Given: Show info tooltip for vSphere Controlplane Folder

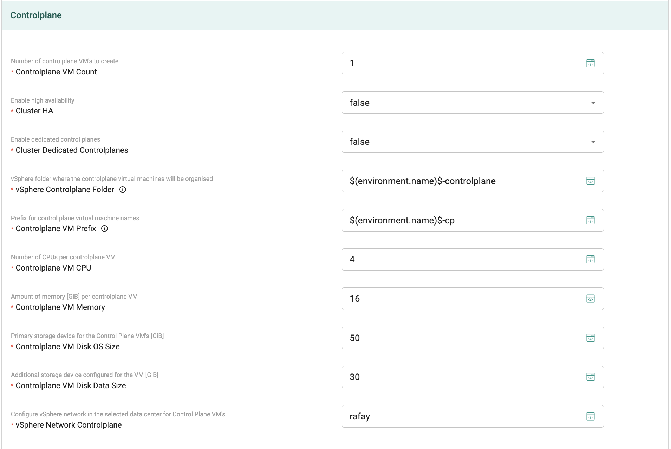Looking at the screenshot, I should (x=123, y=190).
